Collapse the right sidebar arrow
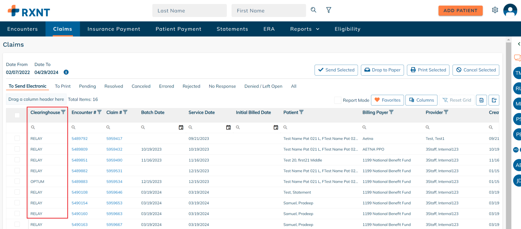521x229 pixels. click(519, 44)
